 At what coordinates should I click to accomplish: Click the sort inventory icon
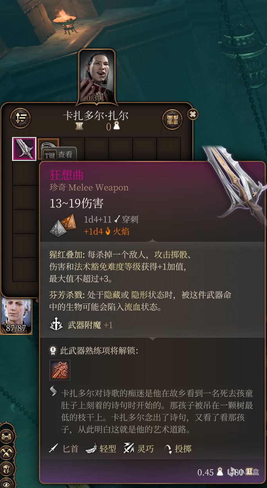[20, 117]
